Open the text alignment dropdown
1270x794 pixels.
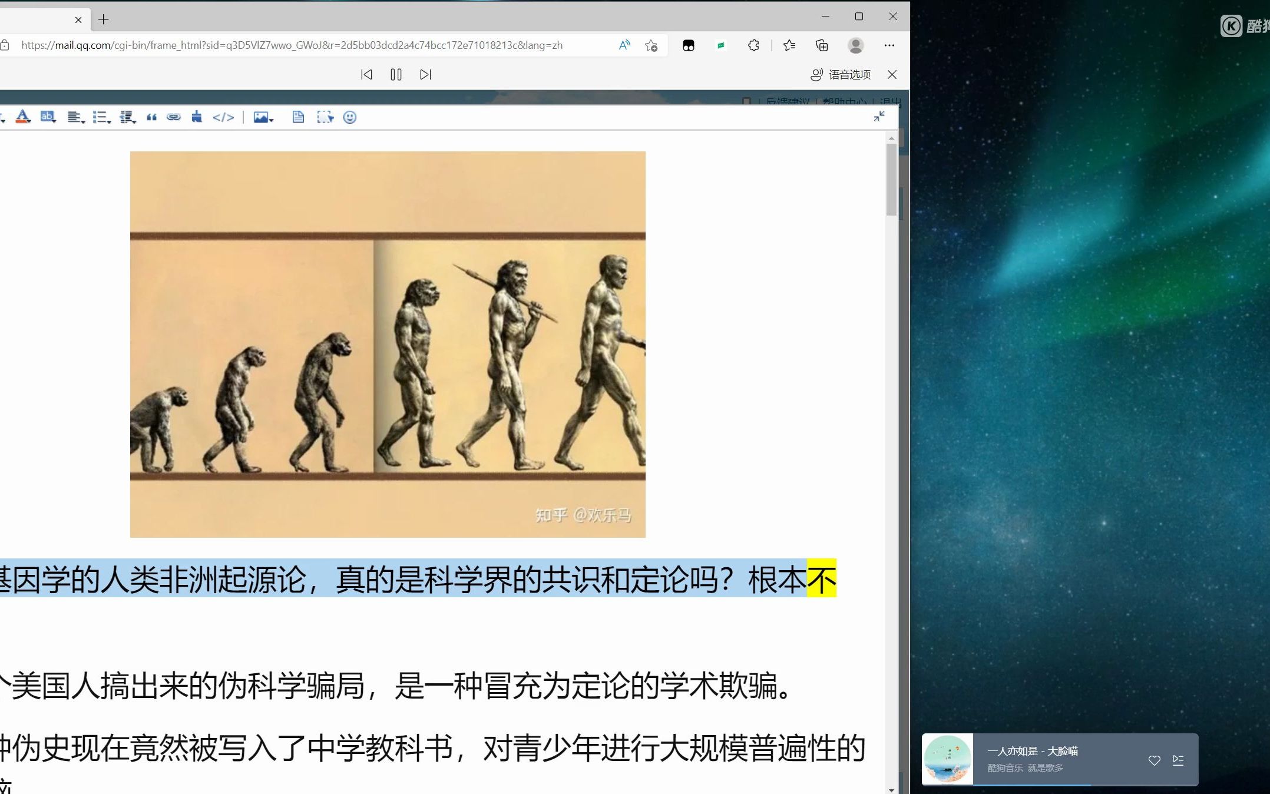(x=75, y=117)
